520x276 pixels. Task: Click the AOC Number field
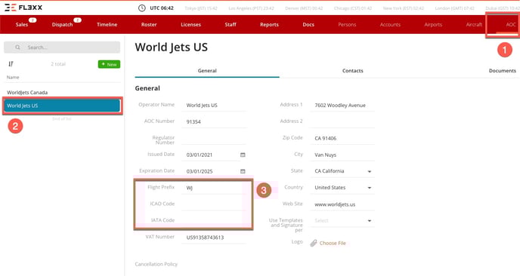(214, 121)
